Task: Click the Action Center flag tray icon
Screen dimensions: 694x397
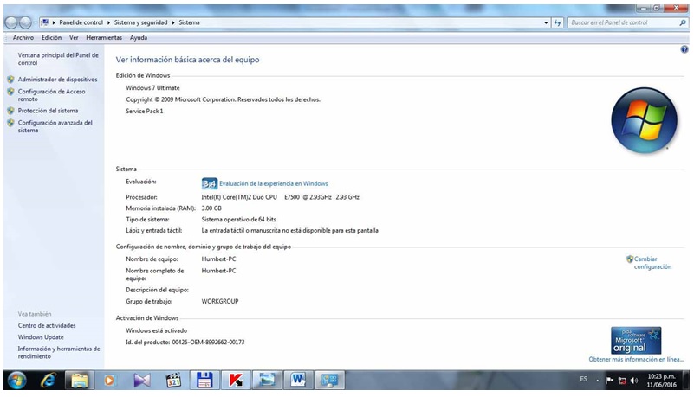Action: click(x=609, y=381)
